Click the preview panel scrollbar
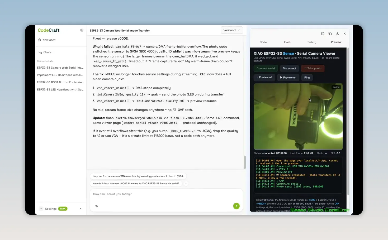Viewport: 388px width, 240px height. click(x=348, y=121)
